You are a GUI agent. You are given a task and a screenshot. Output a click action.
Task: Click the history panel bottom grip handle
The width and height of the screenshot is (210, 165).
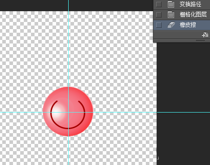[200, 40]
